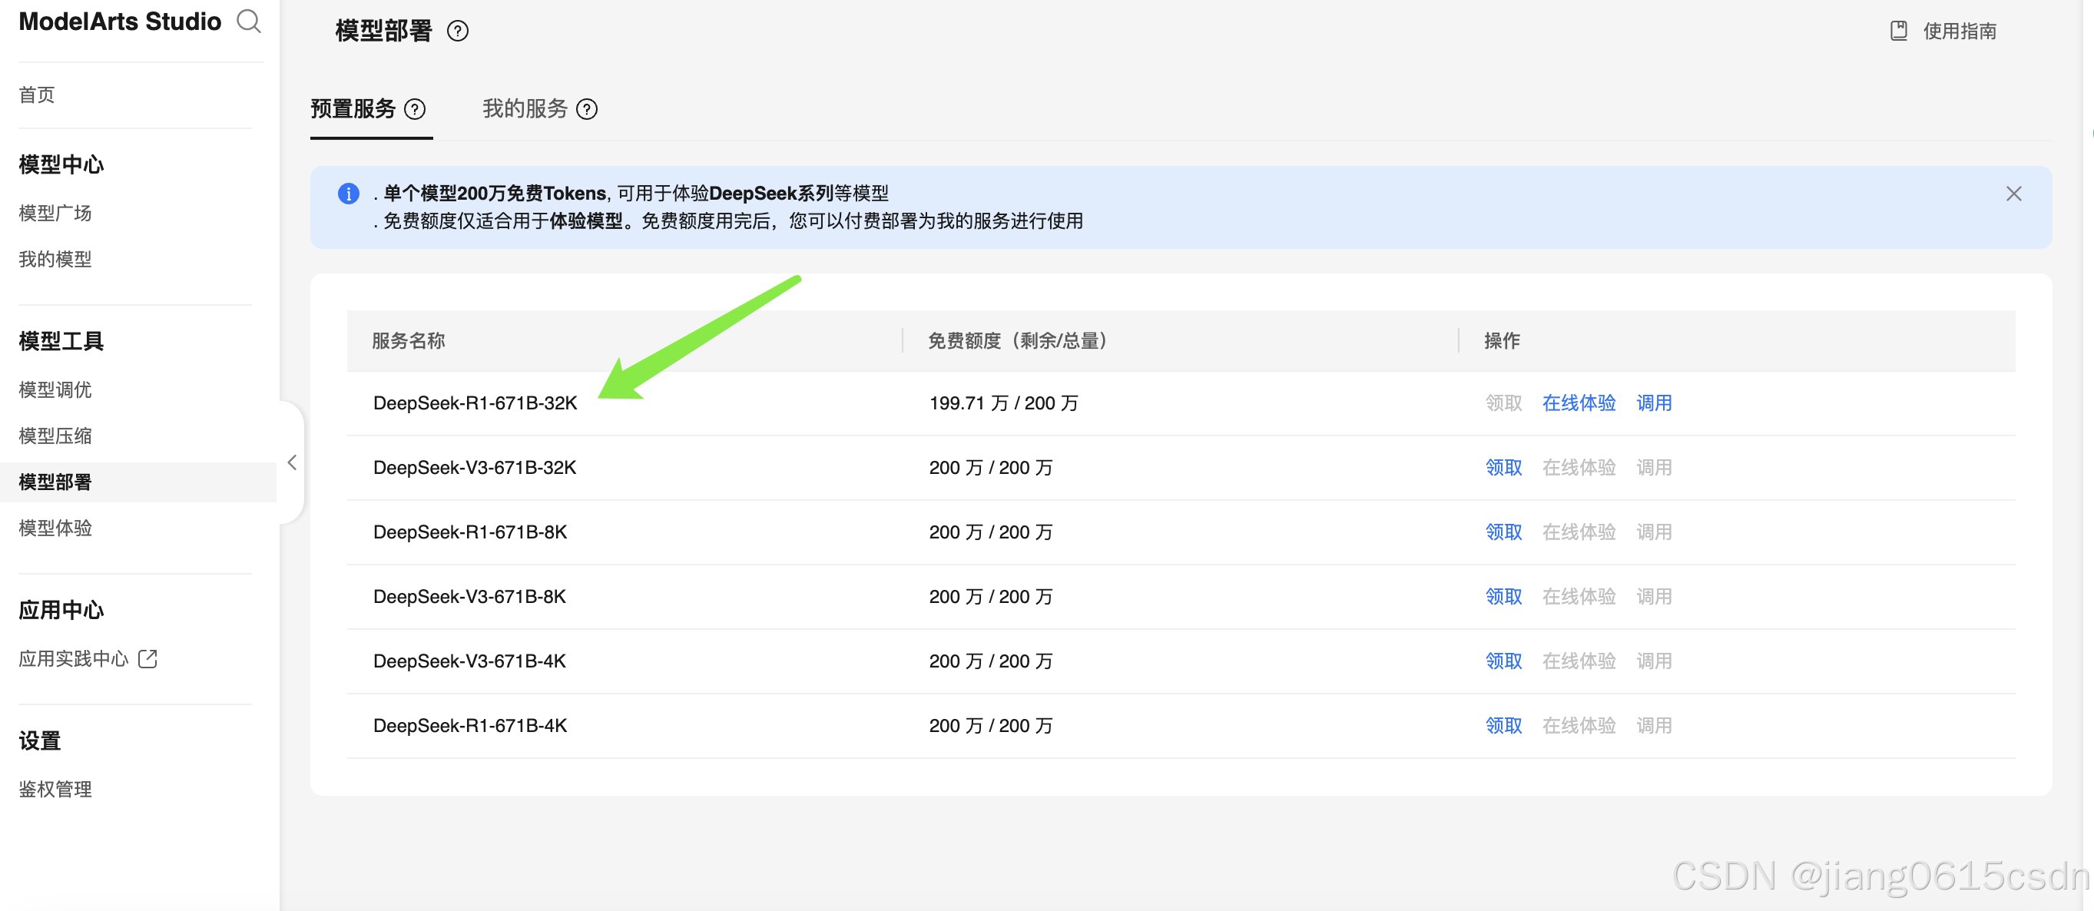Go to 模型广场 in sidebar
The image size is (2094, 911).
[55, 213]
